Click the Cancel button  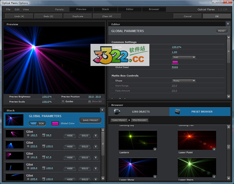188,16
